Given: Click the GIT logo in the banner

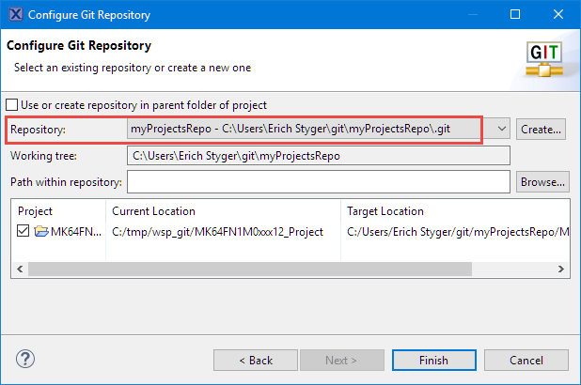Looking at the screenshot, I should click(x=546, y=57).
